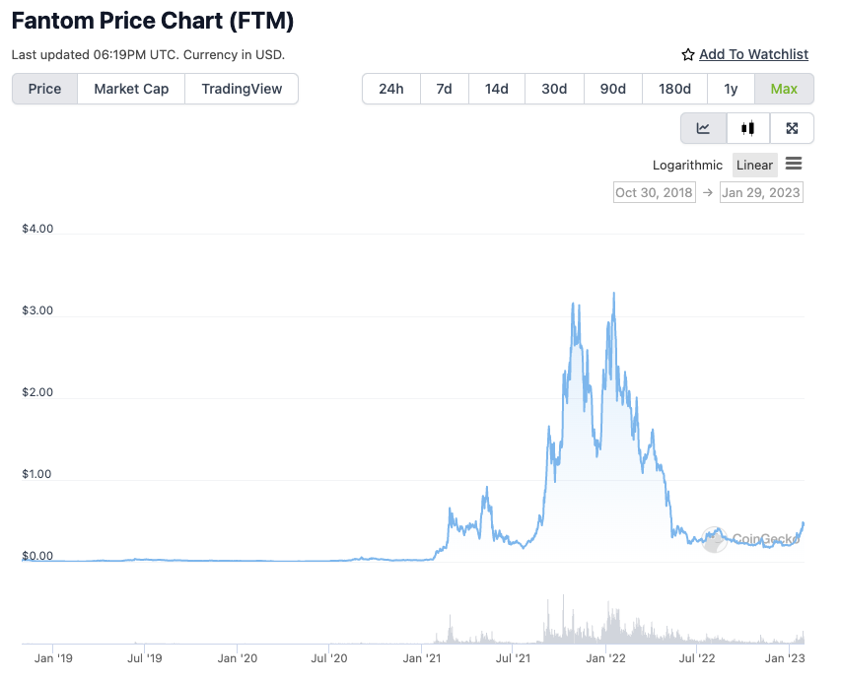Image resolution: width=841 pixels, height=682 pixels.
Task: Toggle Logarithmic scale
Action: point(687,166)
